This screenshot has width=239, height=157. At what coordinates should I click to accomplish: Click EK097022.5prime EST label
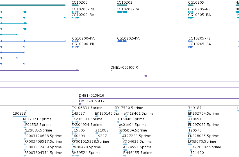pos(204,125)
